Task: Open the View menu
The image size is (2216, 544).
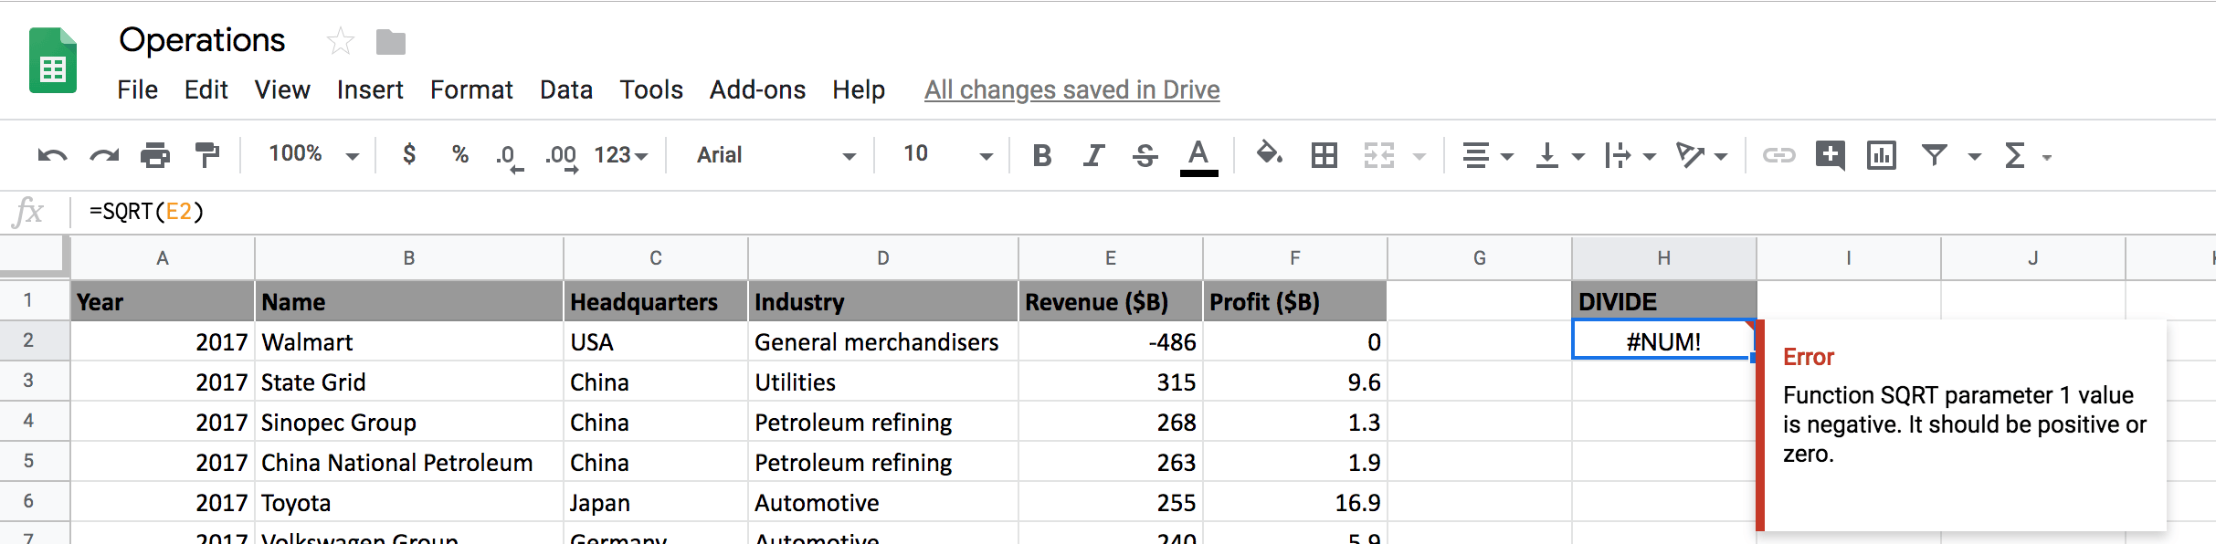Action: [282, 89]
